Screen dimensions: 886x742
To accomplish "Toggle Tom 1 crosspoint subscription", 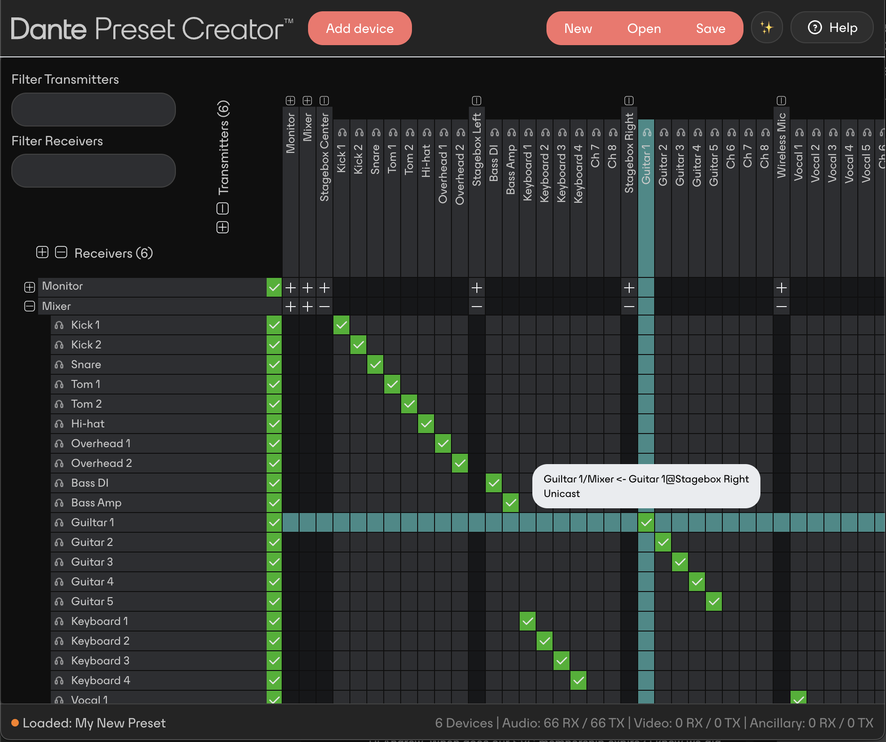I will (392, 384).
